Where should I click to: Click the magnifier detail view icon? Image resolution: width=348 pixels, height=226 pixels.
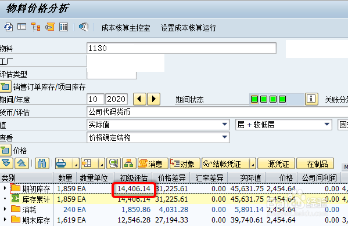coord(113,163)
